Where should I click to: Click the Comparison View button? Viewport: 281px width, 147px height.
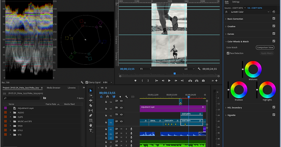click(265, 47)
